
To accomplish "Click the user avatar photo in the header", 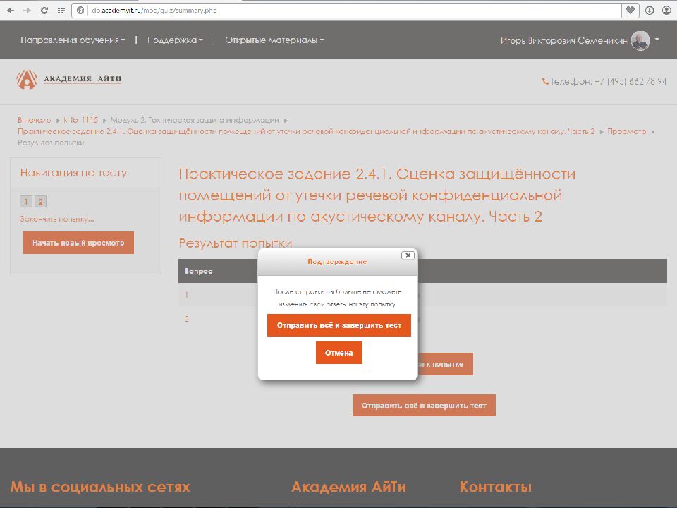I will tap(641, 40).
